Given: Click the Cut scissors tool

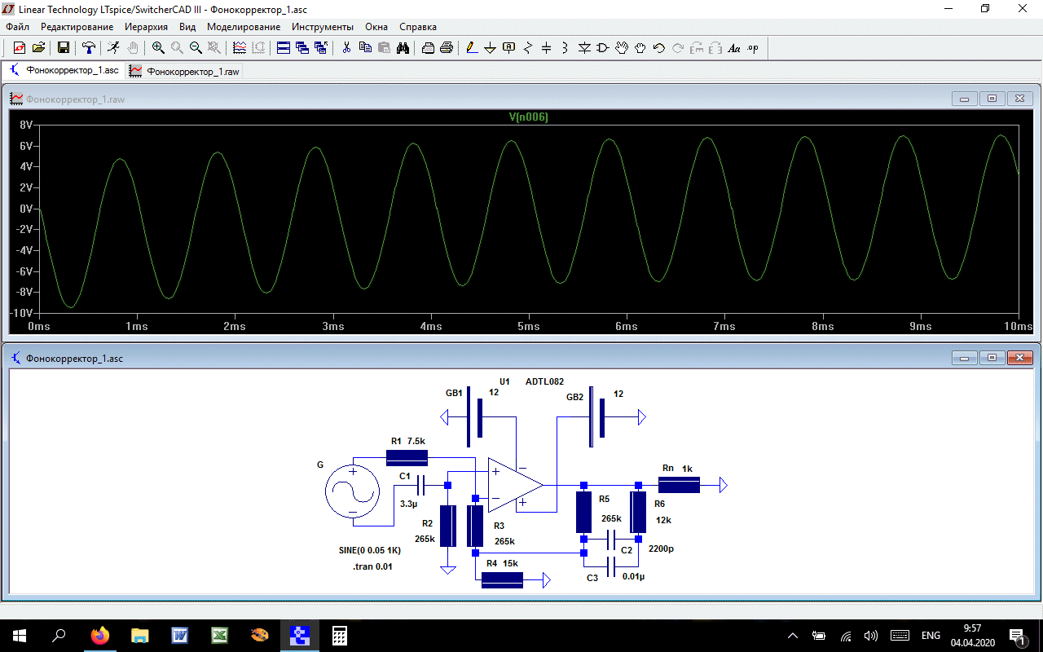Looking at the screenshot, I should coord(346,48).
